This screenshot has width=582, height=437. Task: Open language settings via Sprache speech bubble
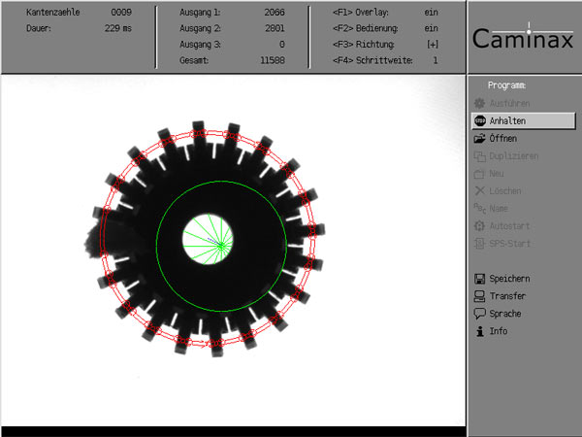479,314
